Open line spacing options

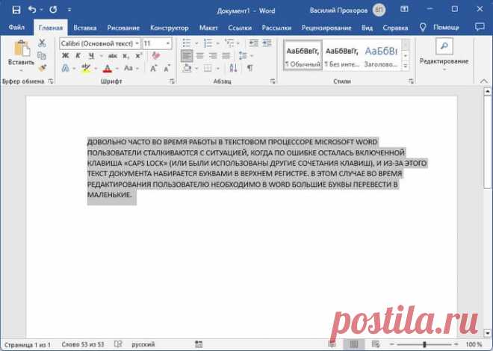(x=243, y=56)
